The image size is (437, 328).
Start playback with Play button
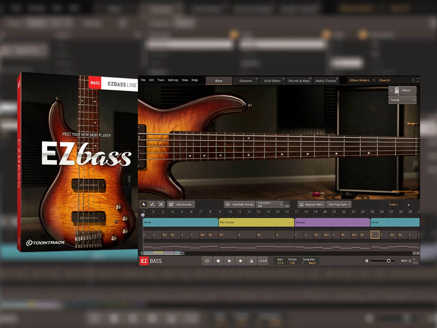(x=229, y=261)
